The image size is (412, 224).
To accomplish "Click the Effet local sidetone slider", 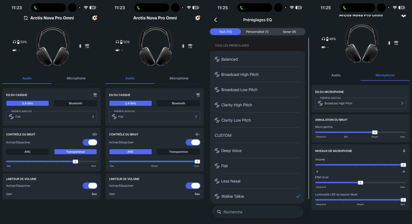I will pyautogui.click(x=360, y=183).
